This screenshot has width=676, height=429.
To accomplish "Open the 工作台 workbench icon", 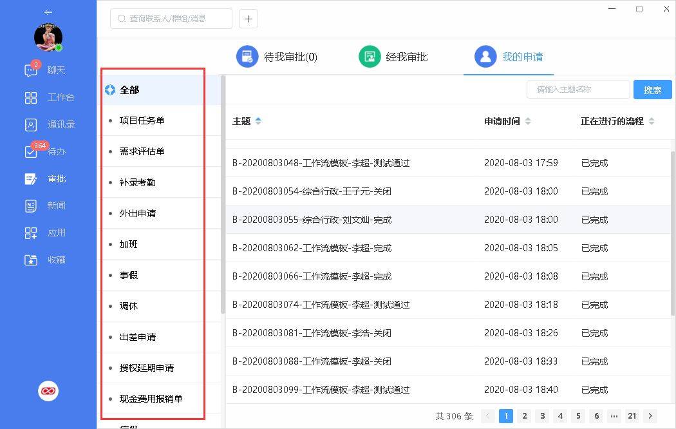I will 31,98.
